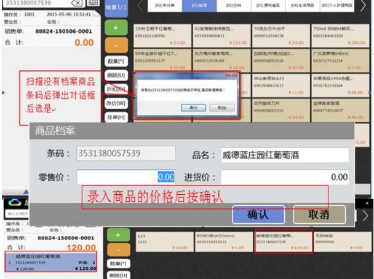Clear the barcode input with the backspace icon

(76, 3)
